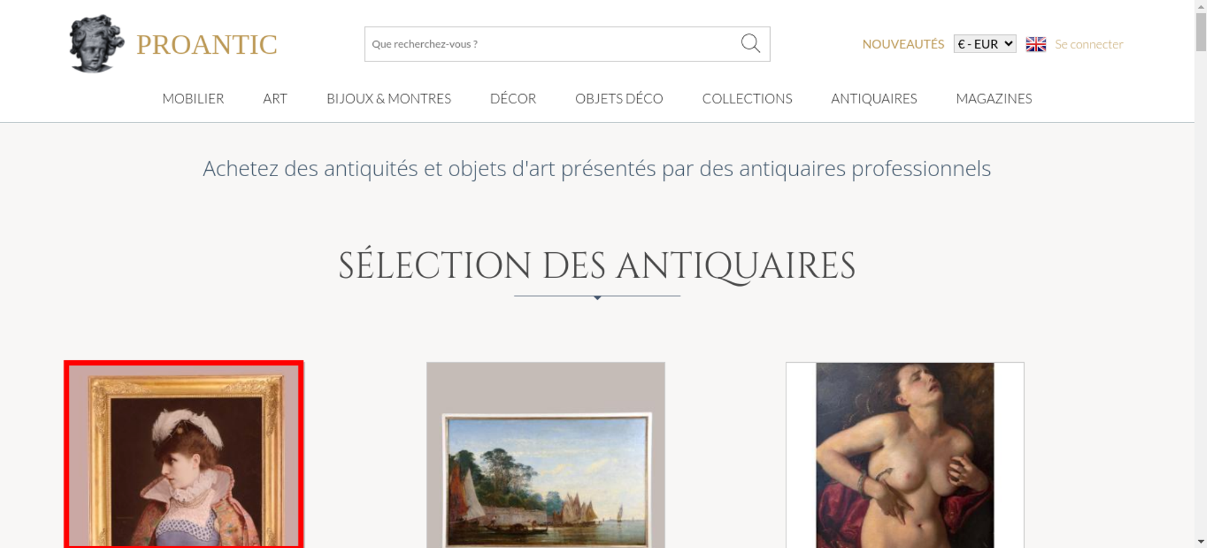
Task: Select the BIJOUX & MONTRES menu item
Action: point(389,98)
